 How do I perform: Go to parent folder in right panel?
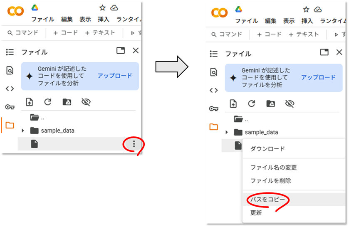[x=241, y=119]
